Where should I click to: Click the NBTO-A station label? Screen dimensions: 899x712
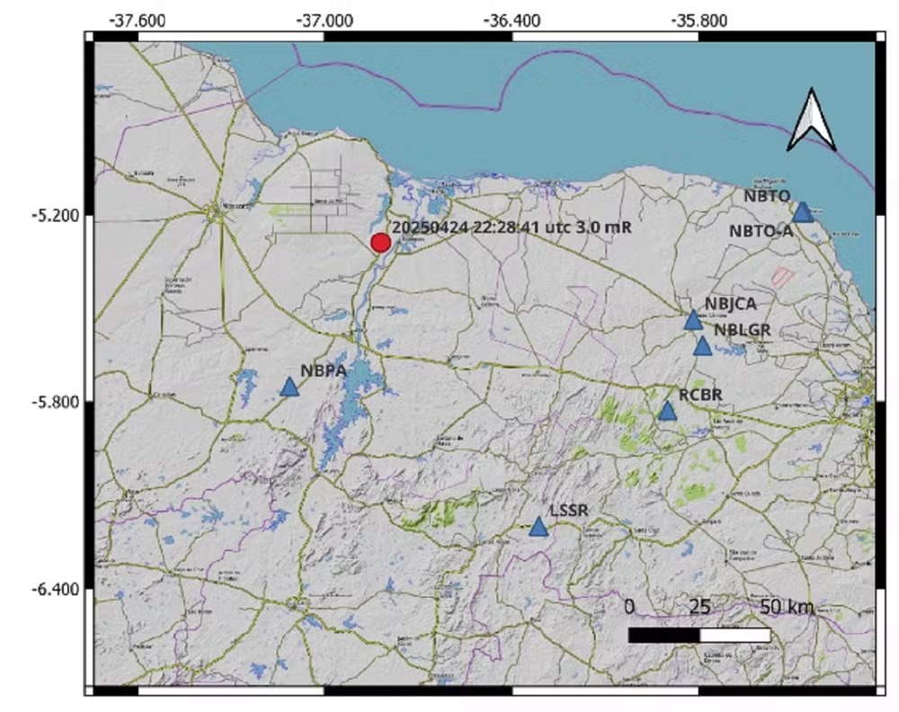tap(761, 231)
